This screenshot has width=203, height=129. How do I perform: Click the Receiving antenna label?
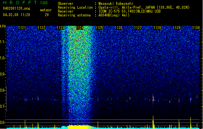tap(74, 15)
